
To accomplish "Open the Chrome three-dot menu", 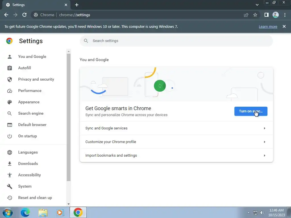I will pyautogui.click(x=285, y=15).
